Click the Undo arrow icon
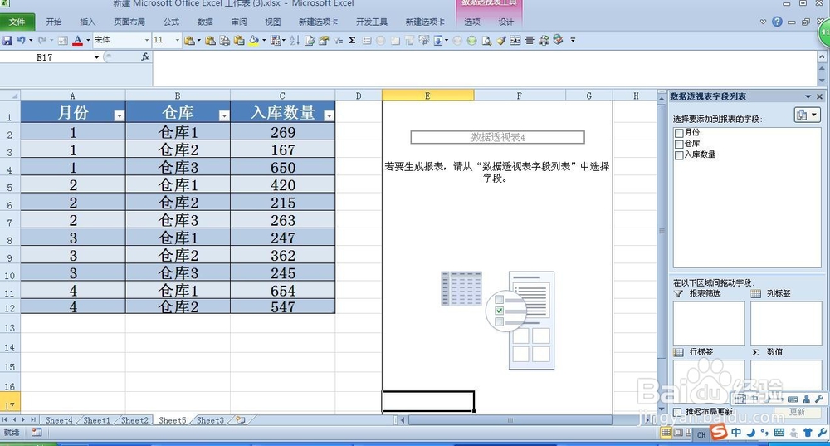The height and width of the screenshot is (446, 830). (22, 40)
